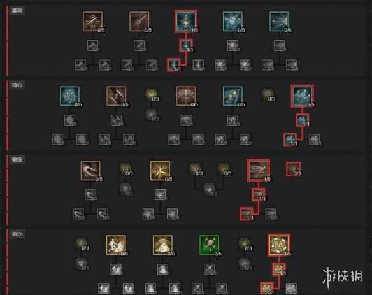Click the 游侠网 watermark logo
Image resolution: width=372 pixels, height=295 pixels.
(x=342, y=277)
